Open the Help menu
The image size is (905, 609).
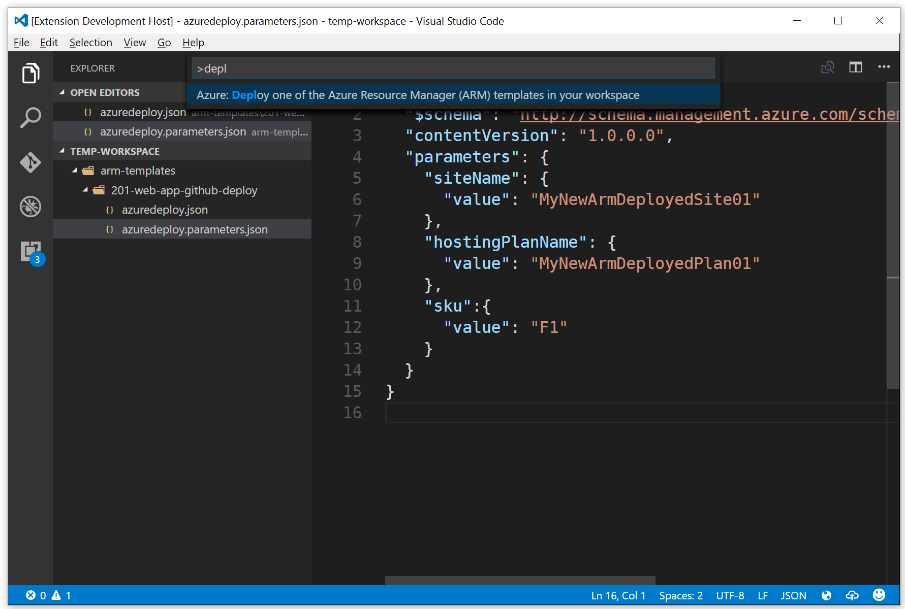pyautogui.click(x=193, y=43)
